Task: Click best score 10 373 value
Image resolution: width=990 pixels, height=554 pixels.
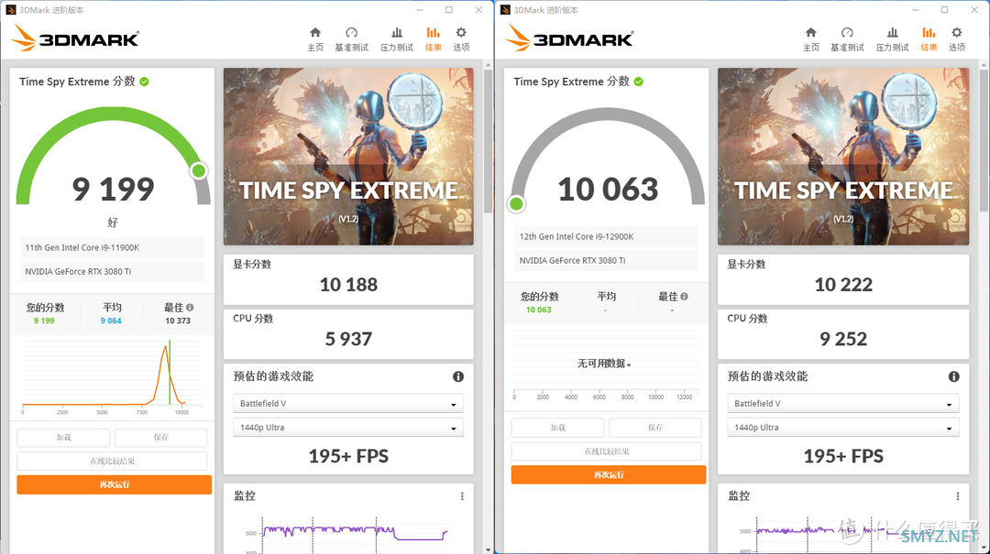Action: point(178,320)
